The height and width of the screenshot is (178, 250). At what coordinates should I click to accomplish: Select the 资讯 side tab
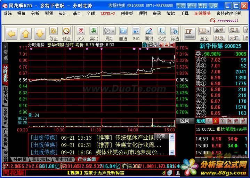pyautogui.click(x=6, y=53)
